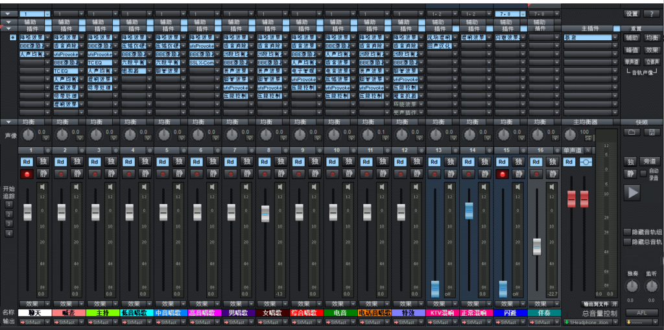This screenshot has width=664, height=330.
Task: Enable the 自动录音 checkbox
Action: tap(643, 174)
